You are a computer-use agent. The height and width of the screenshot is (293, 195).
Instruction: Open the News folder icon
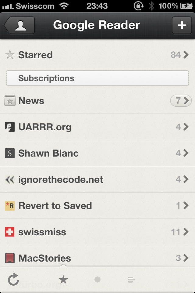click(10, 100)
